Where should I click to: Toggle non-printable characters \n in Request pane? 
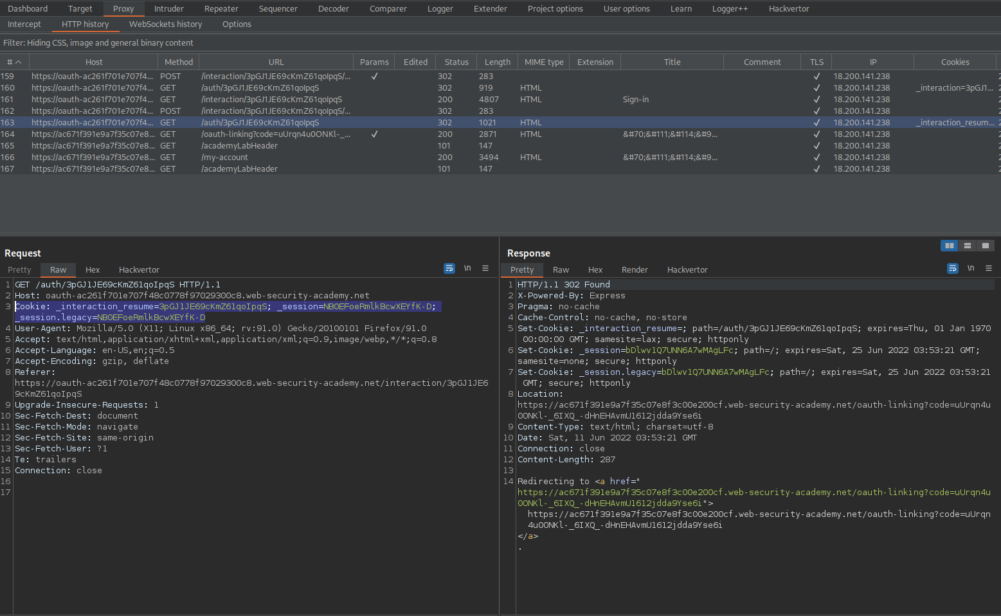tap(467, 268)
